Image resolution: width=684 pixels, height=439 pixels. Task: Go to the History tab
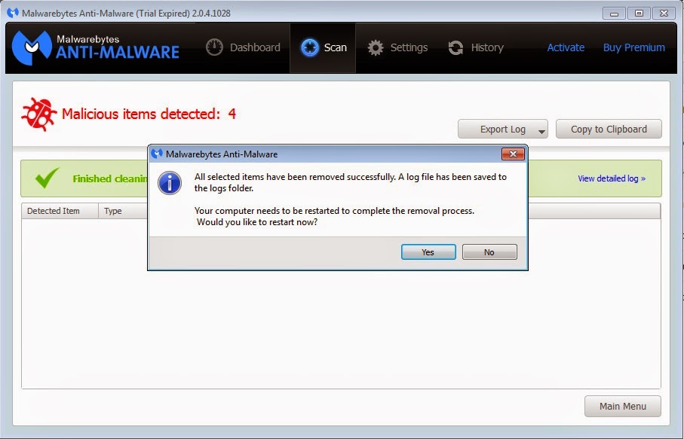point(476,47)
